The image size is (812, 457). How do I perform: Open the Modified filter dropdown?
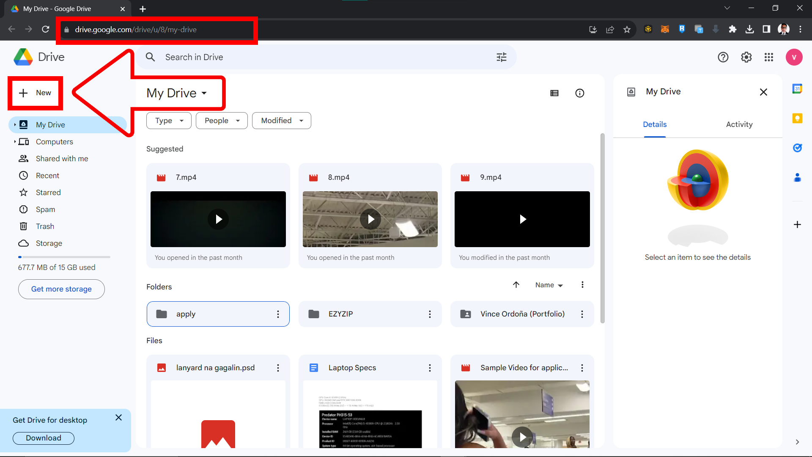(x=281, y=120)
